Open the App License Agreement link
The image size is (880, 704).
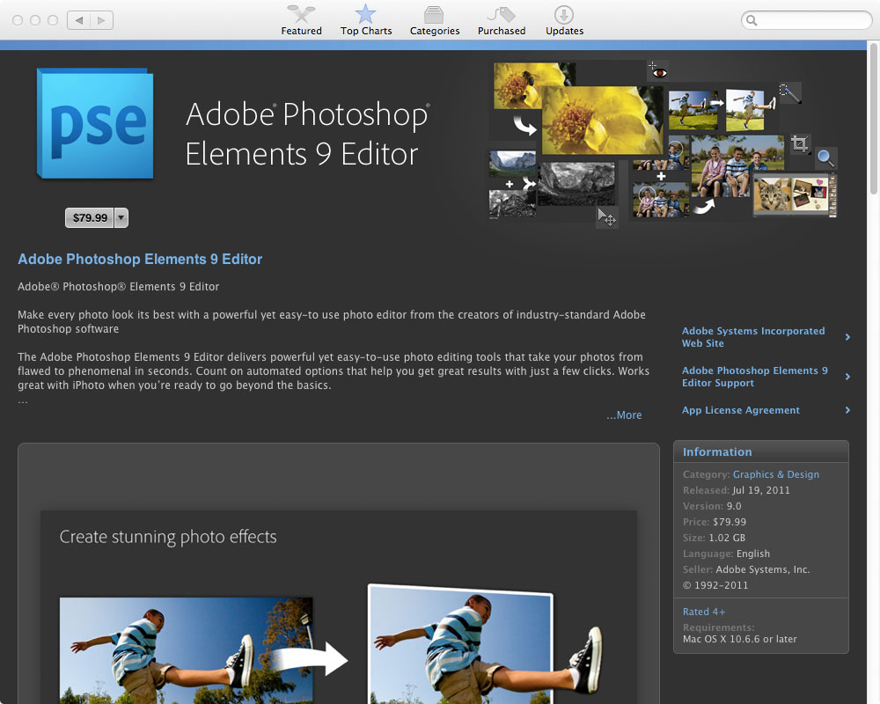pyautogui.click(x=741, y=410)
